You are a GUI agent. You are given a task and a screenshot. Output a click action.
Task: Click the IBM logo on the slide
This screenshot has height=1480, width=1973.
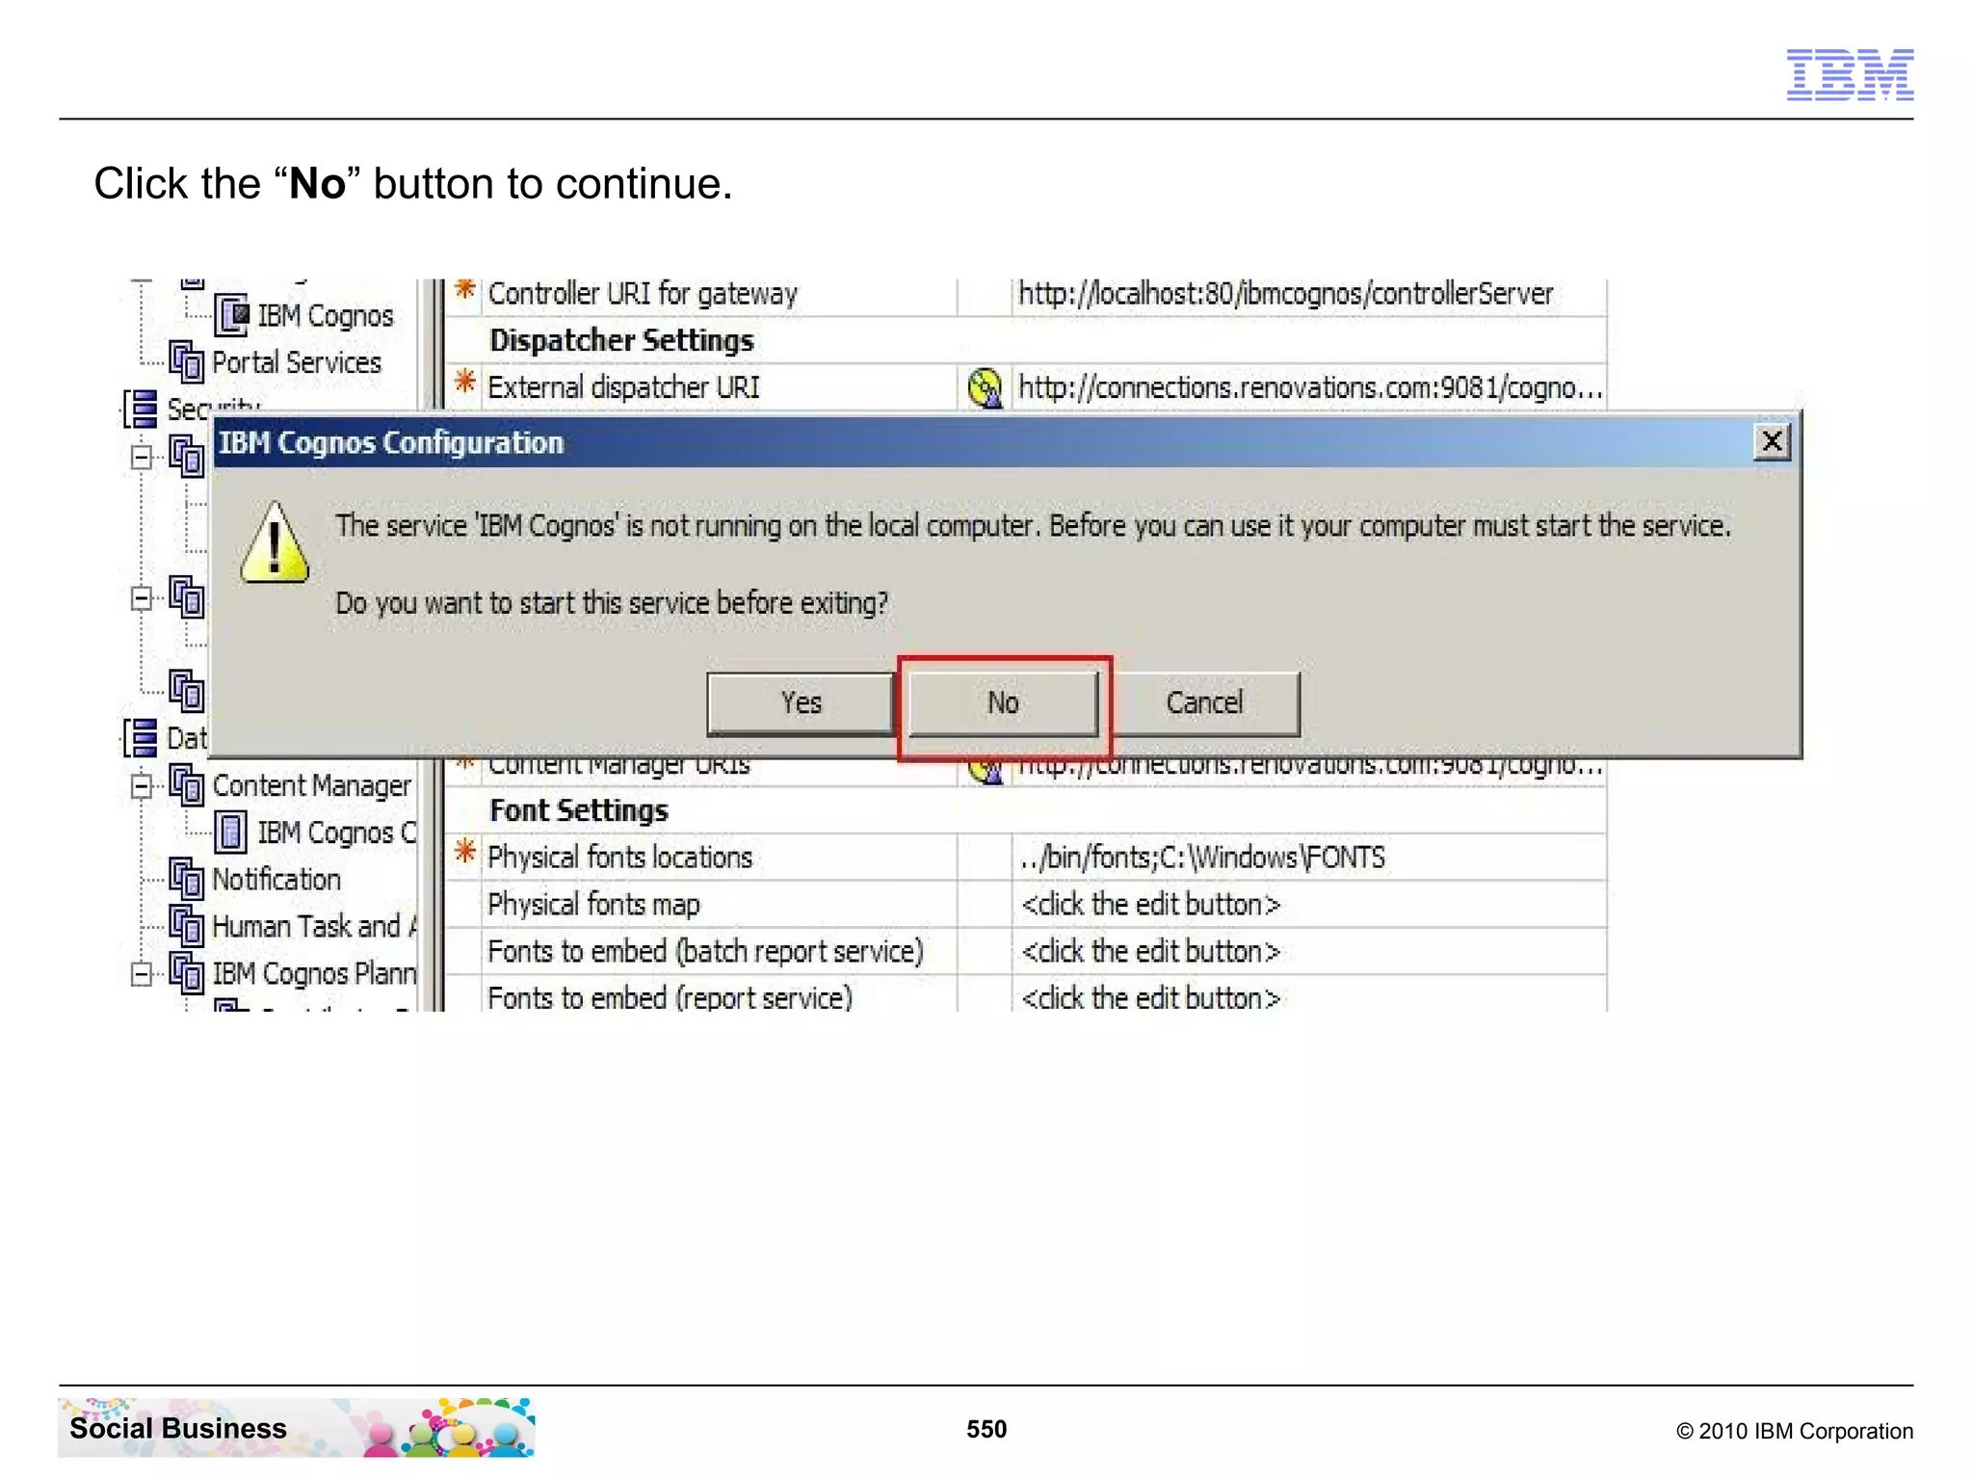1850,74
